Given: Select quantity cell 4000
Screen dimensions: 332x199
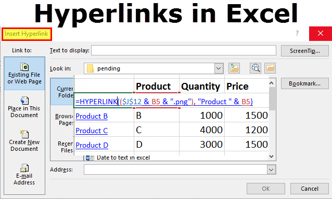Looking at the screenshot, I should [202, 130].
